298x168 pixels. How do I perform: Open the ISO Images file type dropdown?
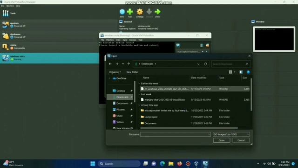tap(231, 134)
